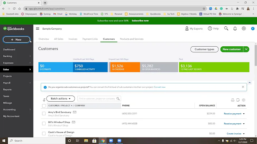Image resolution: width=257 pixels, height=144 pixels.
Task: Open Dashboard in the sidebar
Action: 9,50
